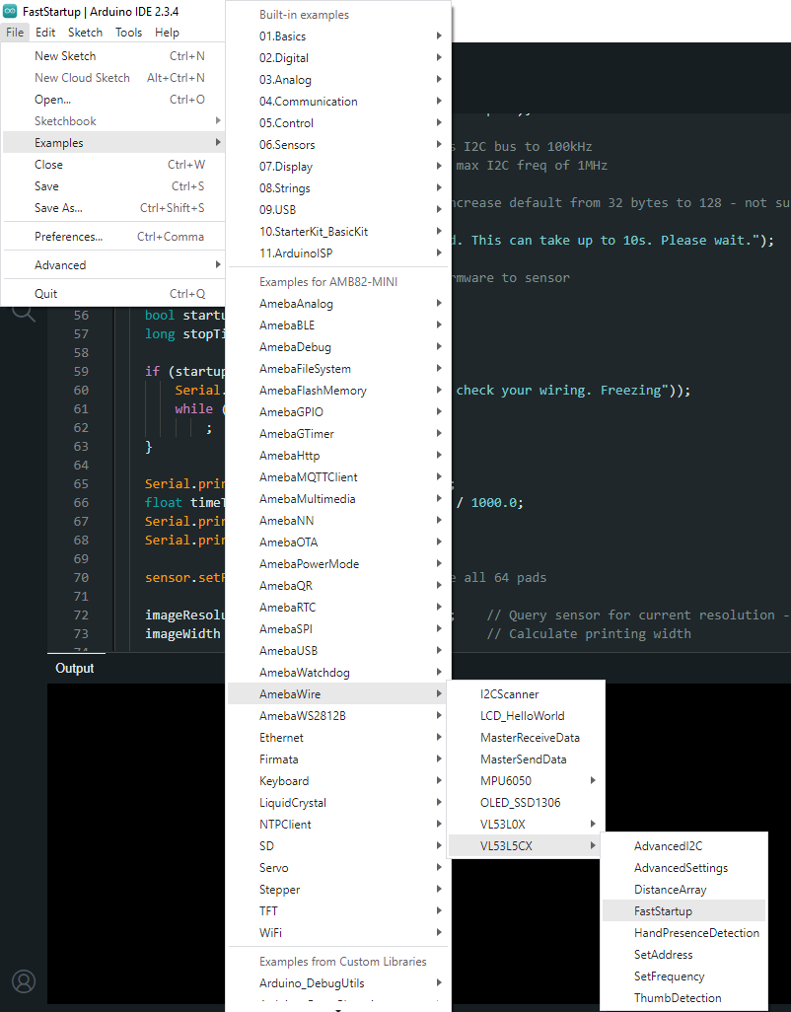Select the ThumbDetection example
This screenshot has width=791, height=1012.
(677, 998)
